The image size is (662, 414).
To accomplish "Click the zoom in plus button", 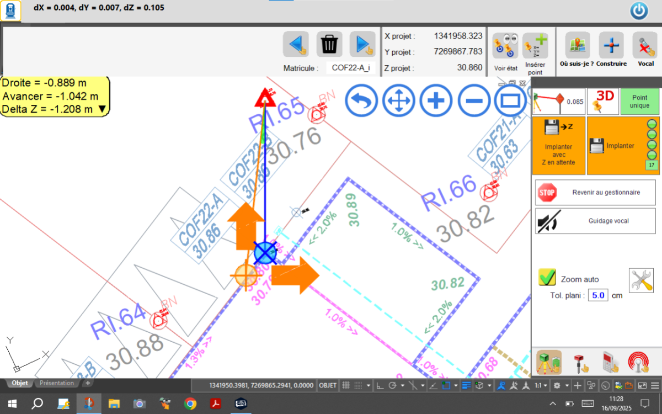I will click(x=436, y=101).
